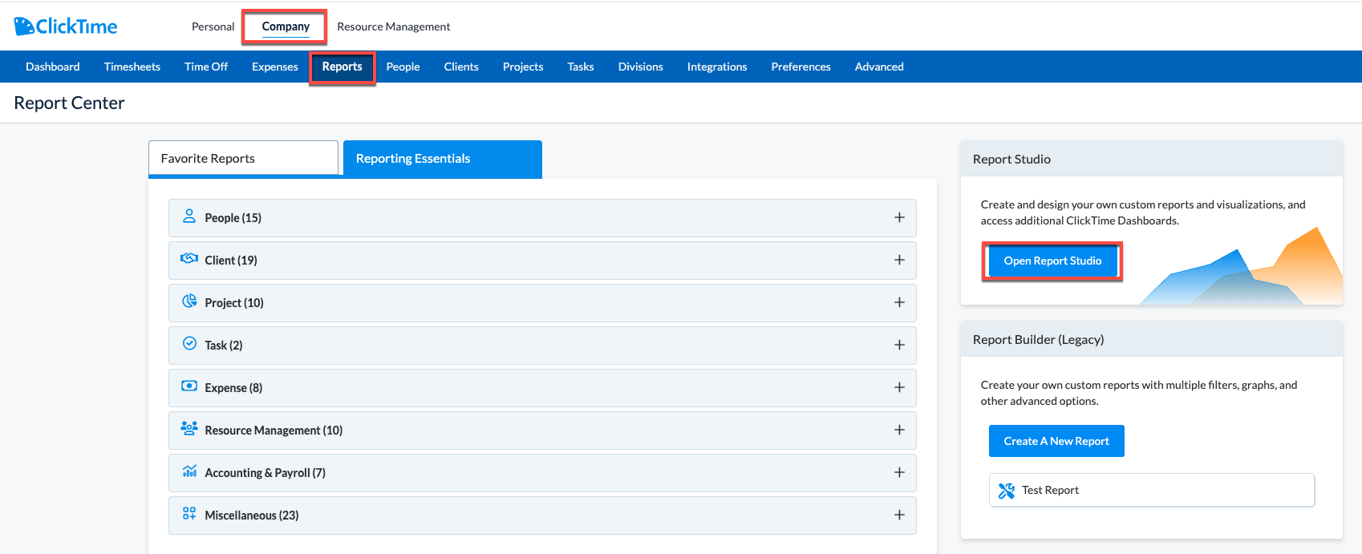Expand Miscellaneous (23) with plus sign

pos(899,515)
